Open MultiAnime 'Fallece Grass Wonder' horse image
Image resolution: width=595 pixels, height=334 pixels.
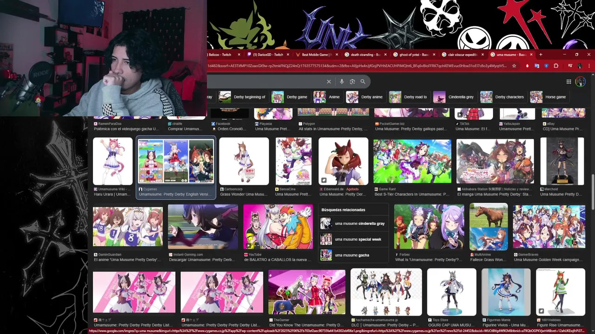pos(489,227)
